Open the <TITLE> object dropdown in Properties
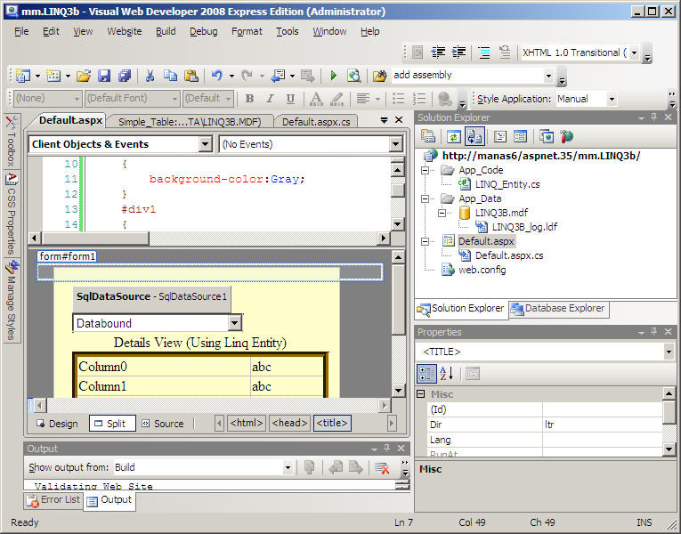 point(669,352)
